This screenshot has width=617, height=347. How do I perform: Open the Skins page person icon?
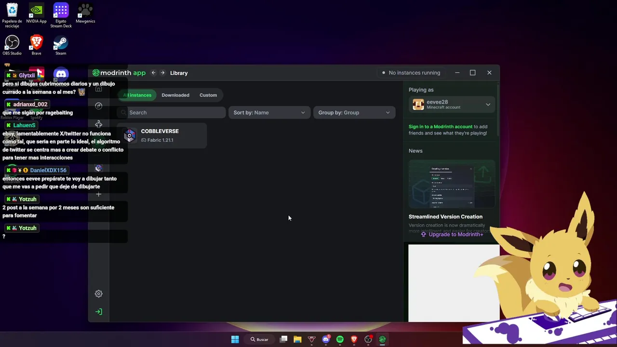(x=98, y=124)
